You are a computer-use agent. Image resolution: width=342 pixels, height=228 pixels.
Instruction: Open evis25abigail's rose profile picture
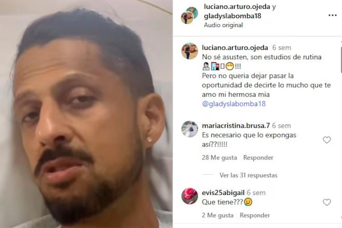click(190, 196)
